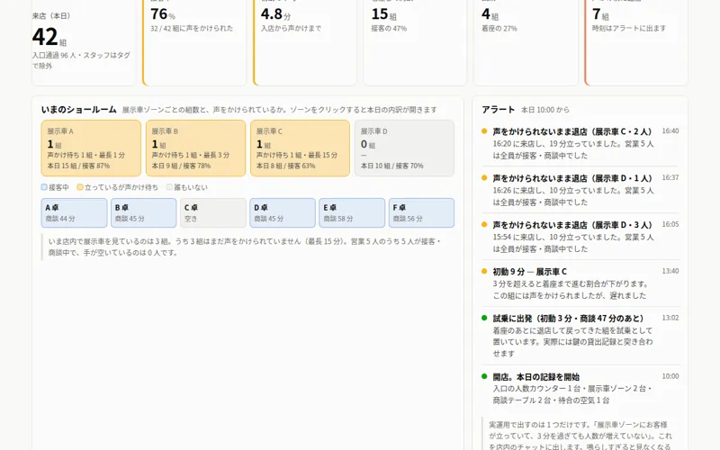This screenshot has height=450, width=720.
Task: Click 本日15組 / 接客87% in 展示車 A
Action: 78,166
